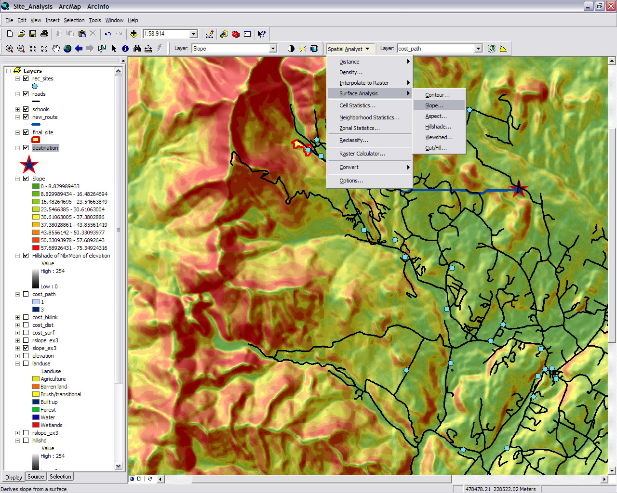Open ArcToolbox red toolbox icon
This screenshot has width=617, height=493.
click(x=236, y=34)
